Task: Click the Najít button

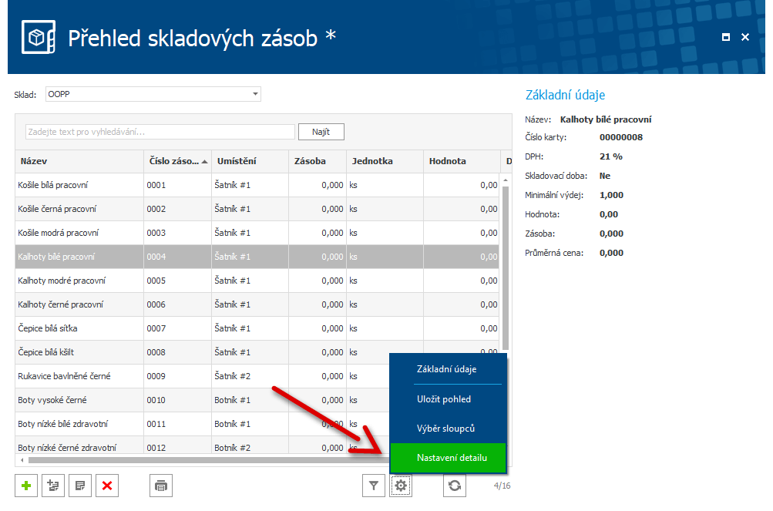Action: [x=321, y=132]
